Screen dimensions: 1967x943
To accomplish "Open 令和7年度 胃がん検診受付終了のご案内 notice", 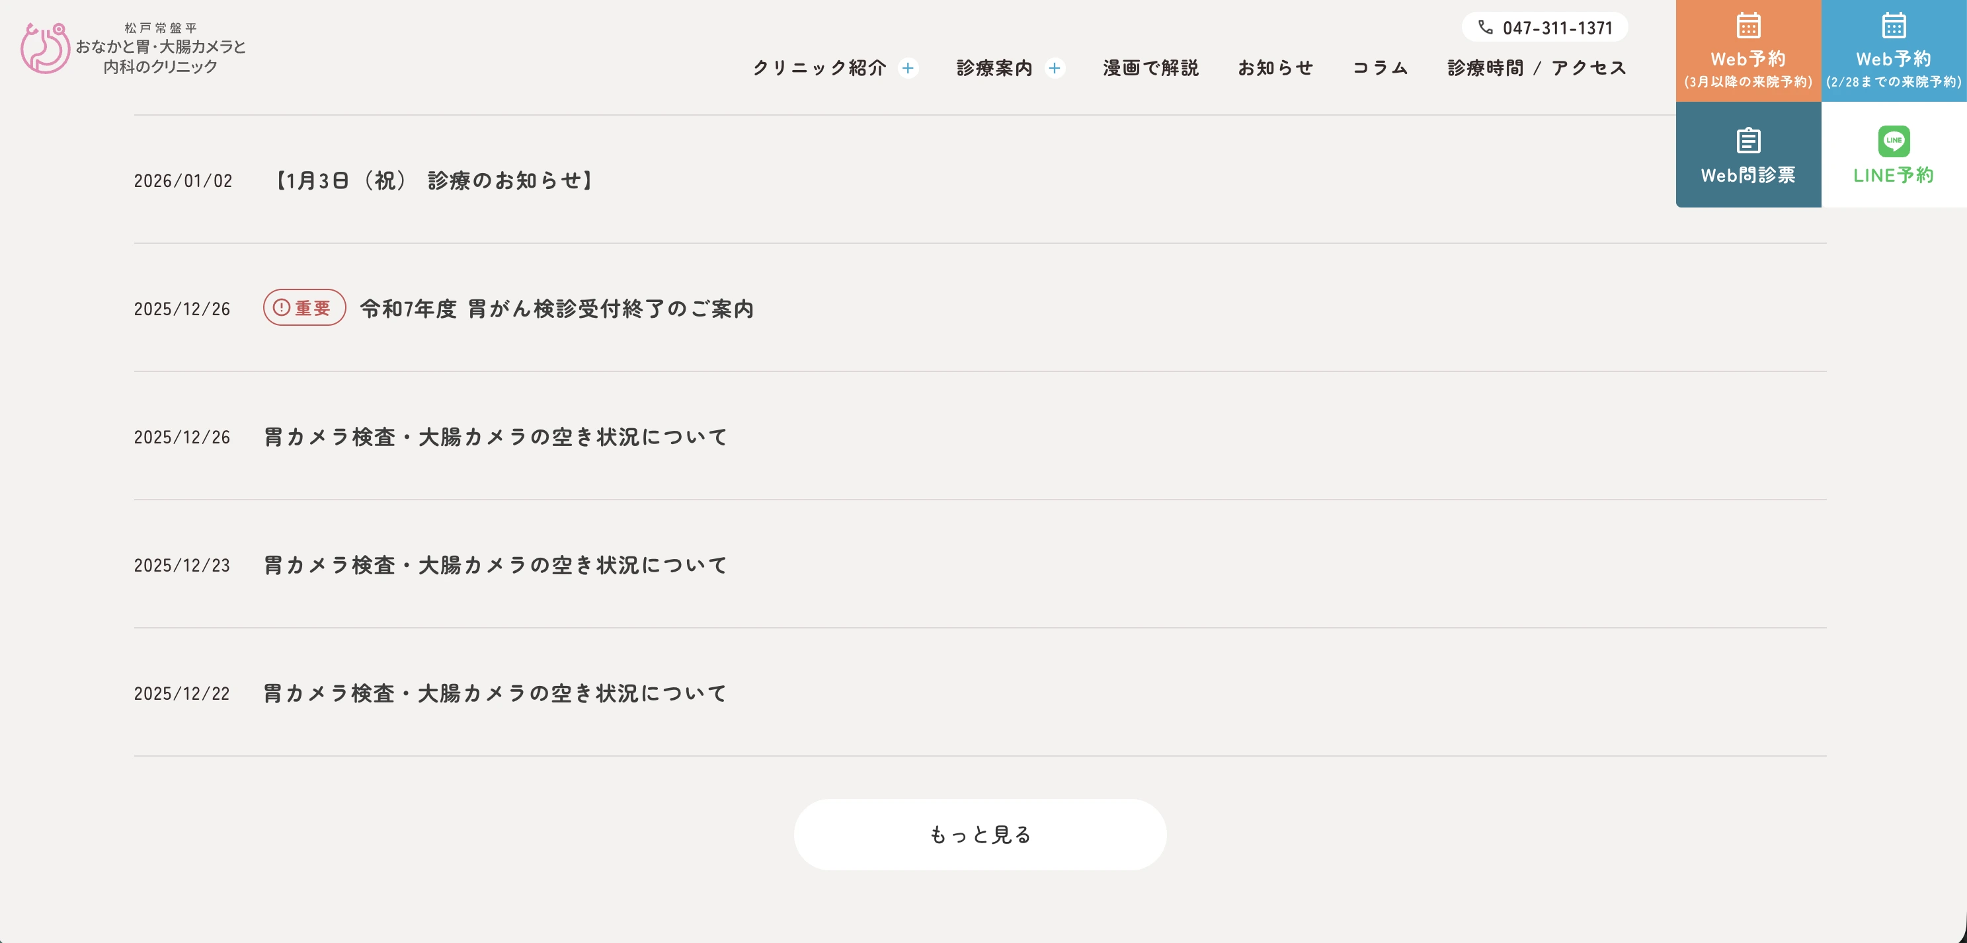I will (557, 309).
